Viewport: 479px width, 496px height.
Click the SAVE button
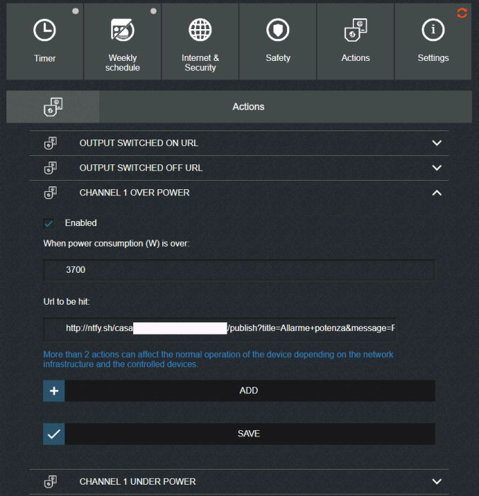click(239, 434)
